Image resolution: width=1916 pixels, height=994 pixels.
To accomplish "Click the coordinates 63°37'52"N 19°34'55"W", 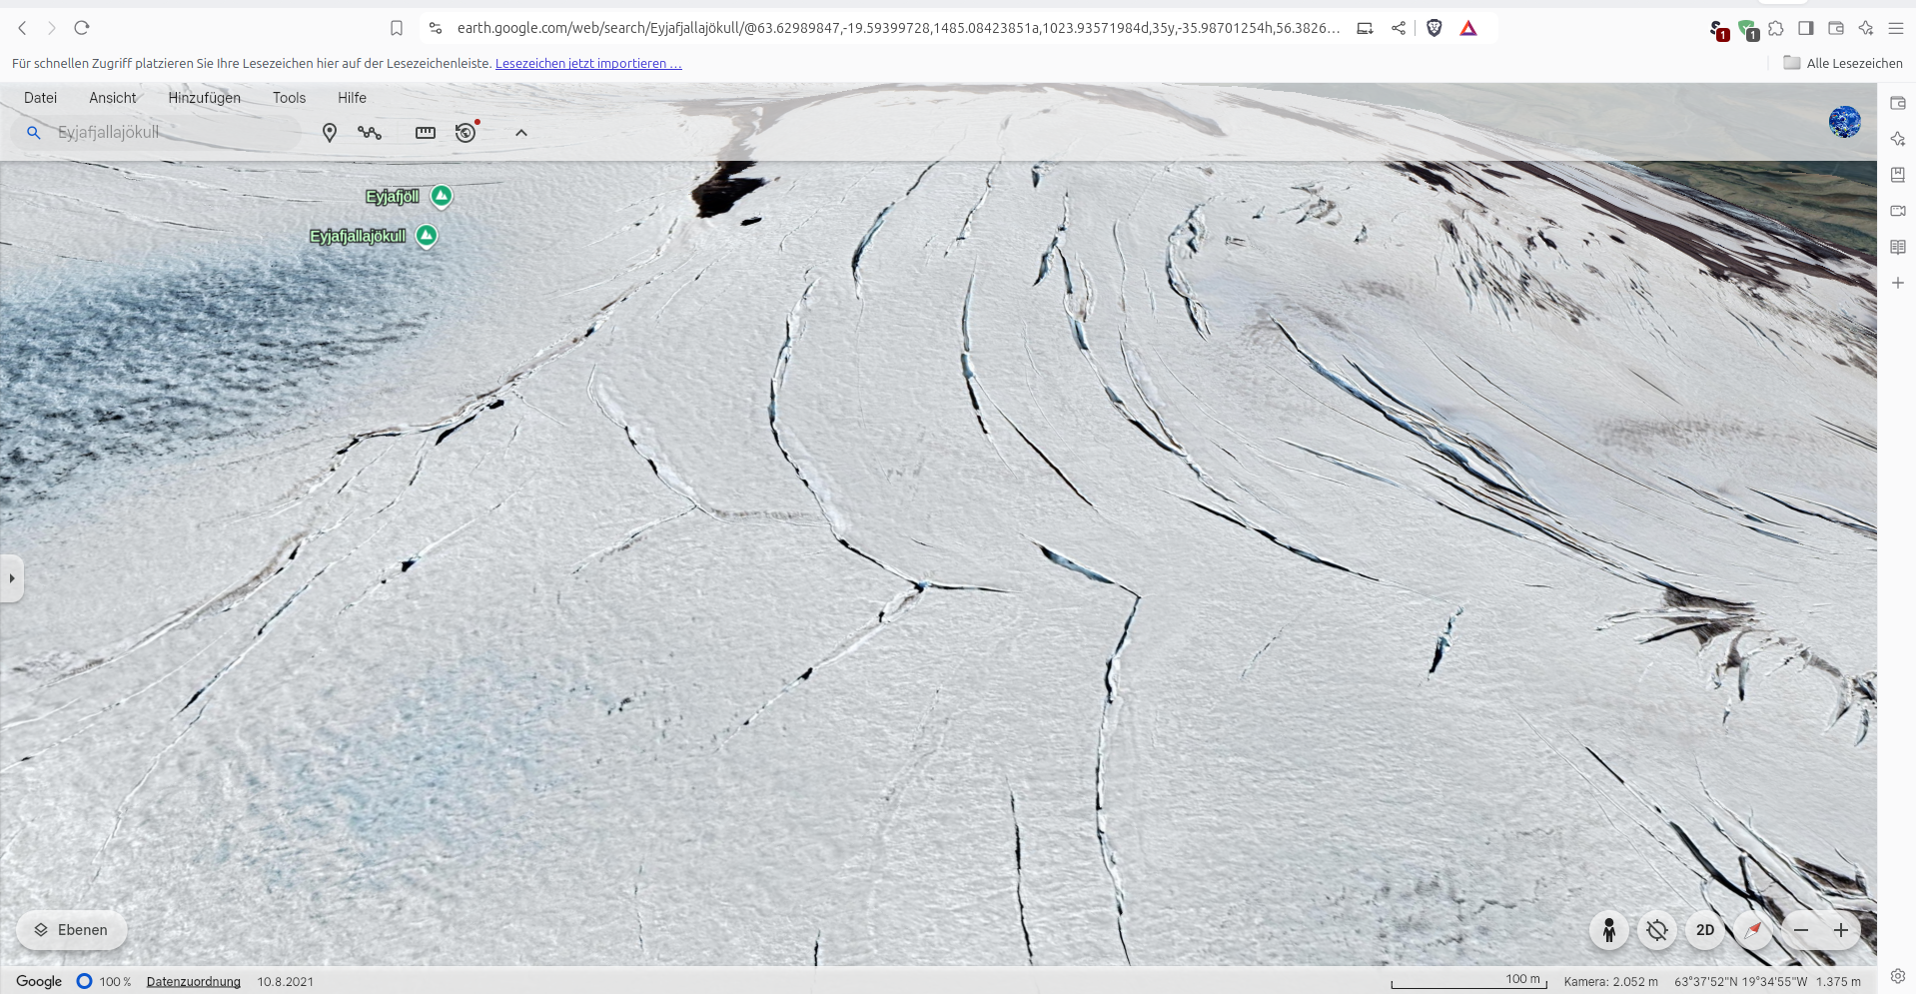I will coord(1740,982).
